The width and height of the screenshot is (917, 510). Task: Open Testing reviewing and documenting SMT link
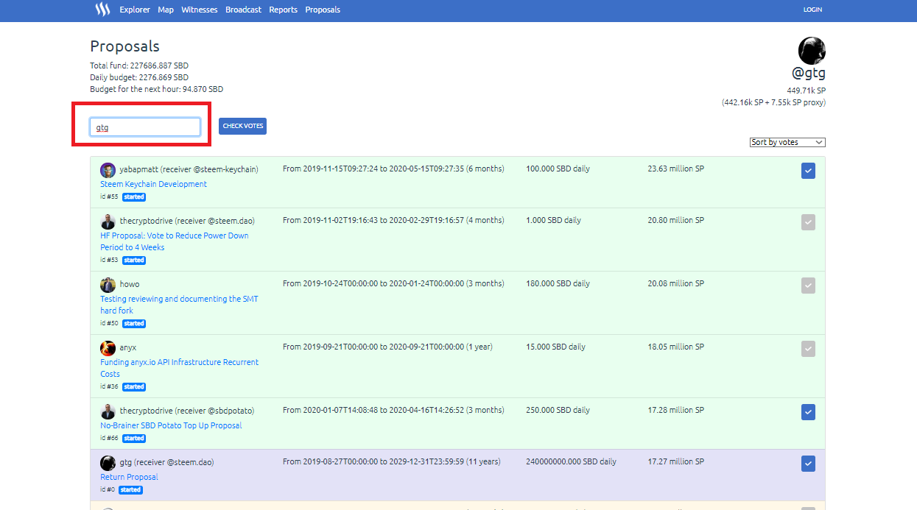tap(179, 305)
